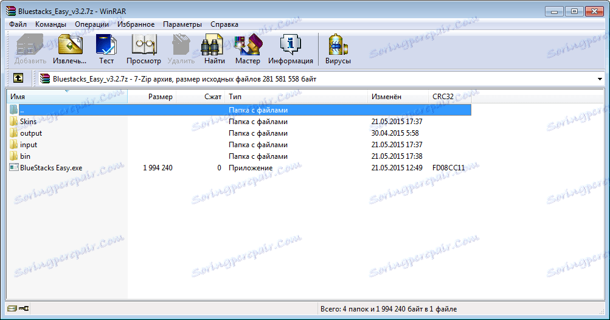This screenshot has height=320, width=610.
Task: Select the bin folder name
Action: 25,156
